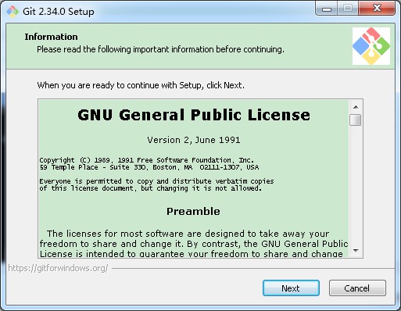Click the 'Git 2.34.0 Setup' window title
The height and width of the screenshot is (311, 401).
pyautogui.click(x=59, y=12)
